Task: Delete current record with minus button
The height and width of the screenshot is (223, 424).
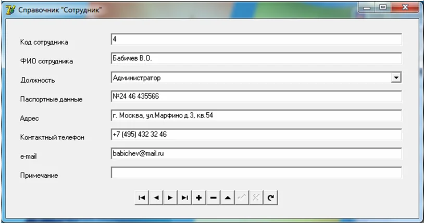Action: (214, 198)
